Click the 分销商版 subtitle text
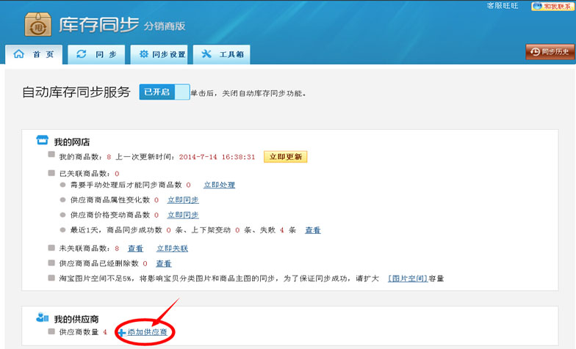Image resolution: width=576 pixels, height=349 pixels. (x=165, y=26)
